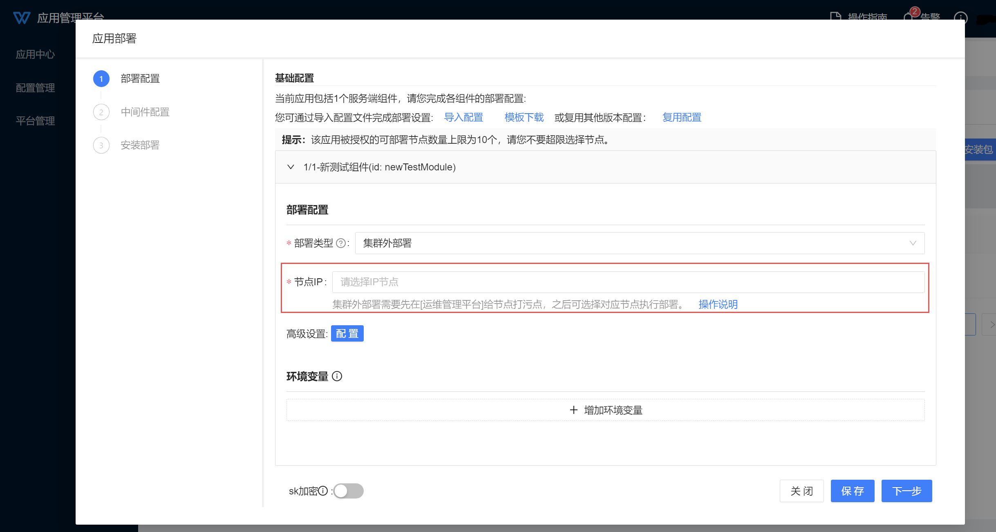
Task: Click the step 1 circle icon
Action: [101, 79]
